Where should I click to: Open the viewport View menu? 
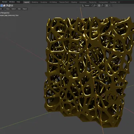pyautogui.click(x=8, y=9)
